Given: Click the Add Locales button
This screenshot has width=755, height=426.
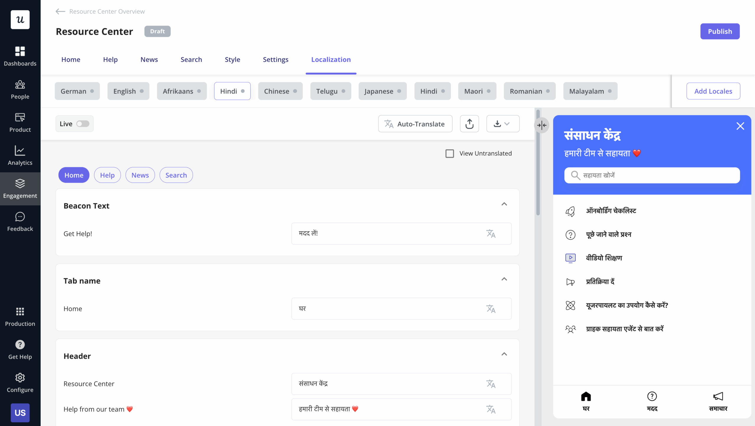Looking at the screenshot, I should pyautogui.click(x=713, y=91).
